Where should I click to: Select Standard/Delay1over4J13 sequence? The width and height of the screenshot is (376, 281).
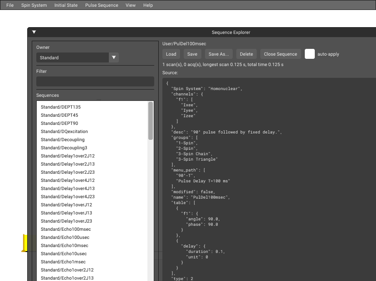[x=68, y=188]
